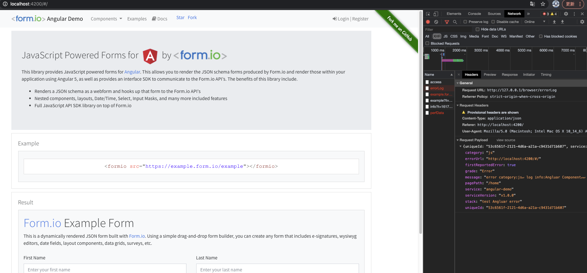Image resolution: width=587 pixels, height=273 pixels.
Task: Check Has blocked cookies
Action: pyautogui.click(x=541, y=37)
